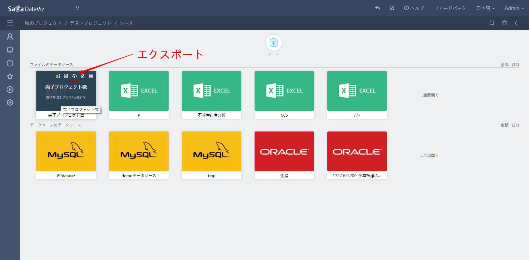Click cloud export icon on 完了プロジェクト数 card
Image resolution: width=529 pixels, height=260 pixels.
74,76
